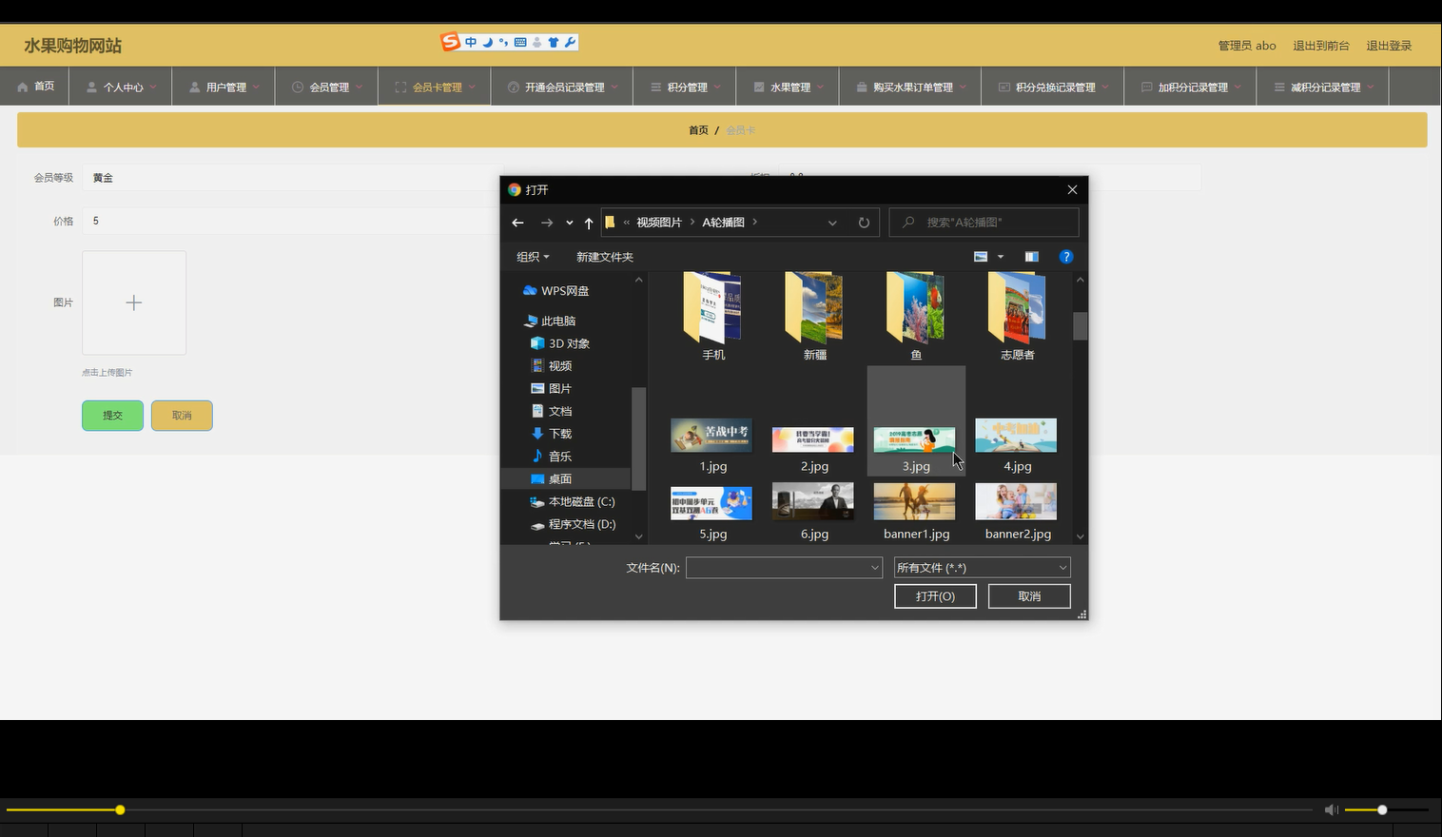Select the 新疆 folder
1442x837 pixels.
pos(815,317)
